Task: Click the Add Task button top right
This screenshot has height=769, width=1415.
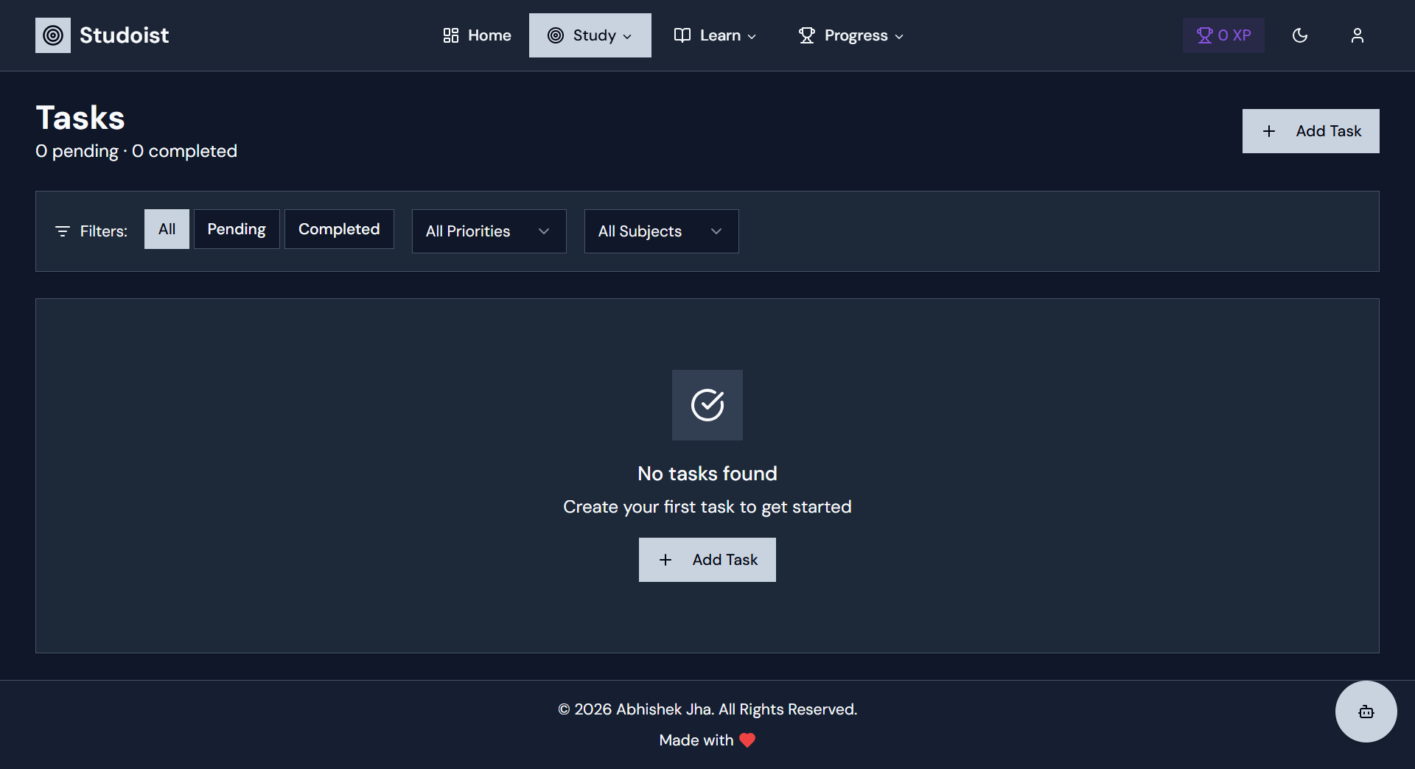Action: point(1310,130)
